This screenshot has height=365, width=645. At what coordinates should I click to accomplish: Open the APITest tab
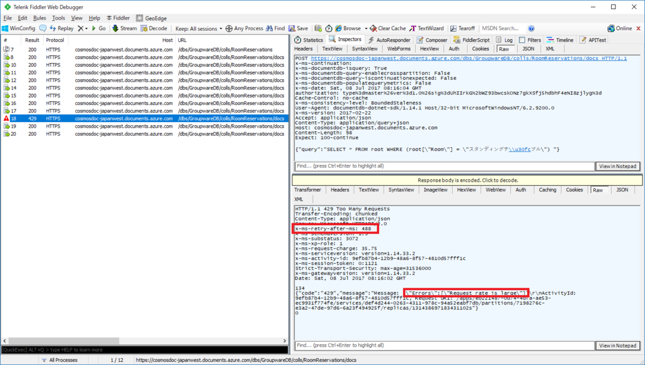pos(593,40)
